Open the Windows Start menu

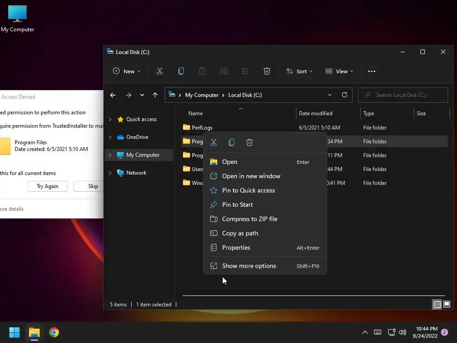click(x=14, y=332)
